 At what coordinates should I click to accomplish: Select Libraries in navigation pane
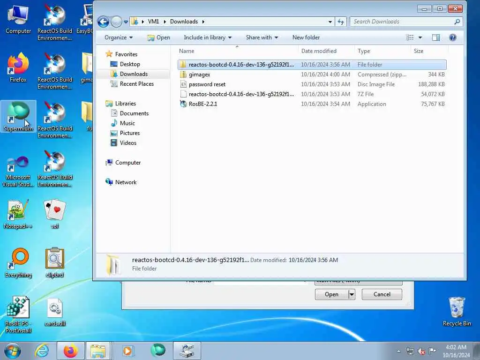click(x=125, y=104)
